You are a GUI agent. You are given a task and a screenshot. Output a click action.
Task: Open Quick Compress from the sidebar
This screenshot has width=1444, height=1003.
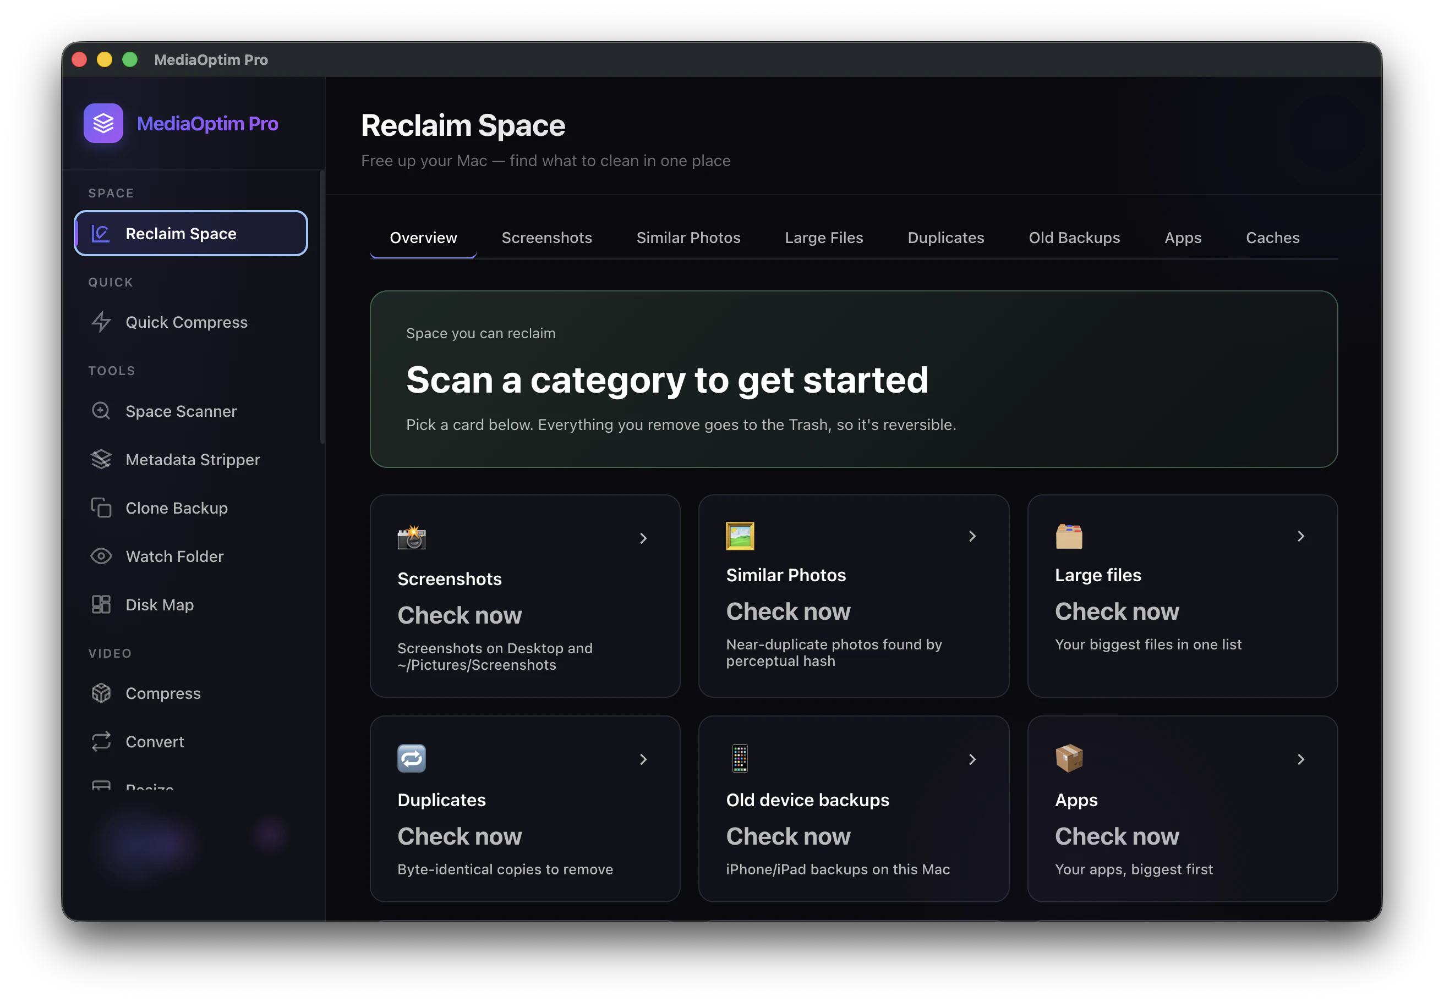(190, 322)
